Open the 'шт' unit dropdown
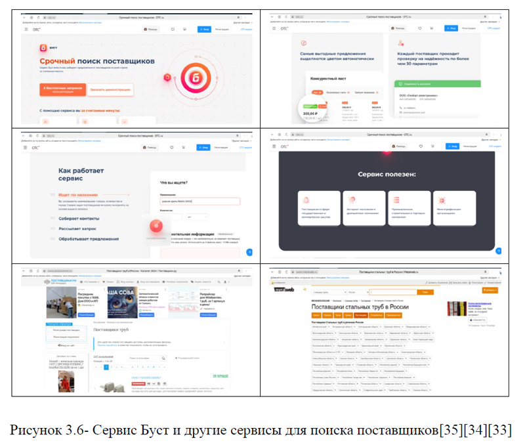Image resolution: width=525 pixels, height=445 pixels. (x=198, y=217)
